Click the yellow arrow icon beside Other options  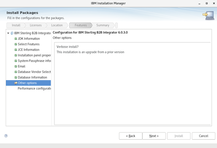click(x=16, y=83)
